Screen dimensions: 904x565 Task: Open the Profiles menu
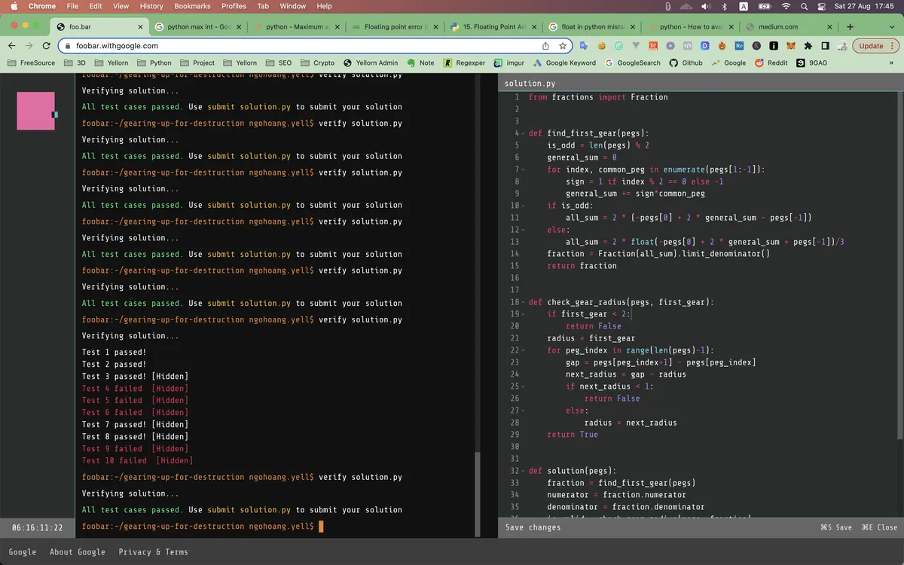pyautogui.click(x=234, y=6)
